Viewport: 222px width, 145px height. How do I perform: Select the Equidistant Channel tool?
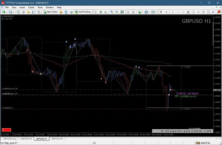[188, 12]
